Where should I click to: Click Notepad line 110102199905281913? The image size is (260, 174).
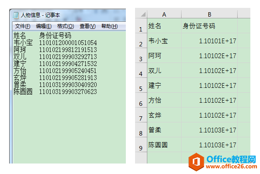[68, 77]
